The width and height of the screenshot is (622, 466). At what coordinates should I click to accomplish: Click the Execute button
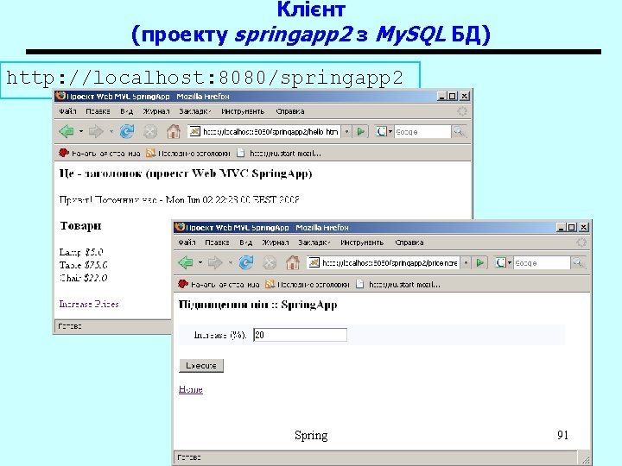[201, 365]
